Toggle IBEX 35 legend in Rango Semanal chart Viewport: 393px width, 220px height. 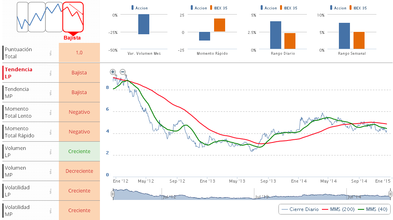click(358, 8)
